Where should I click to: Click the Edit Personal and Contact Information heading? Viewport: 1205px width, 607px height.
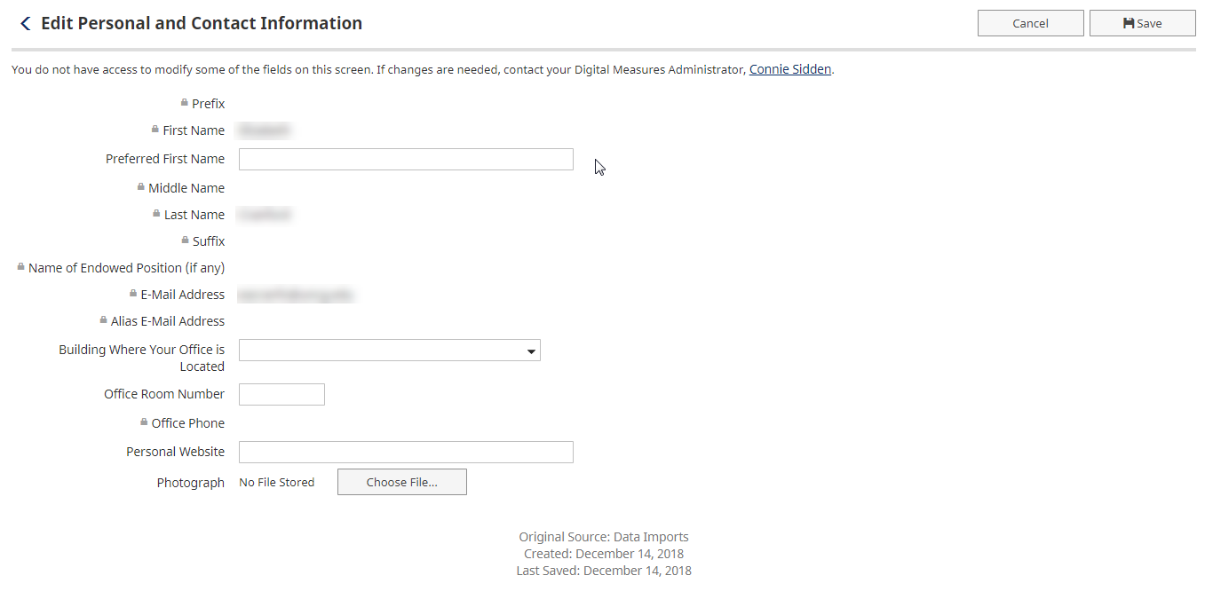[x=202, y=24]
